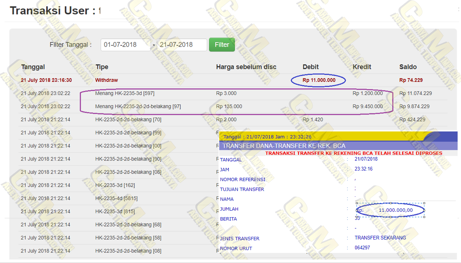461x263 pixels.
Task: Click the TRANSFER DANA-TRANSFER KE REK. BCA header
Action: pos(284,146)
